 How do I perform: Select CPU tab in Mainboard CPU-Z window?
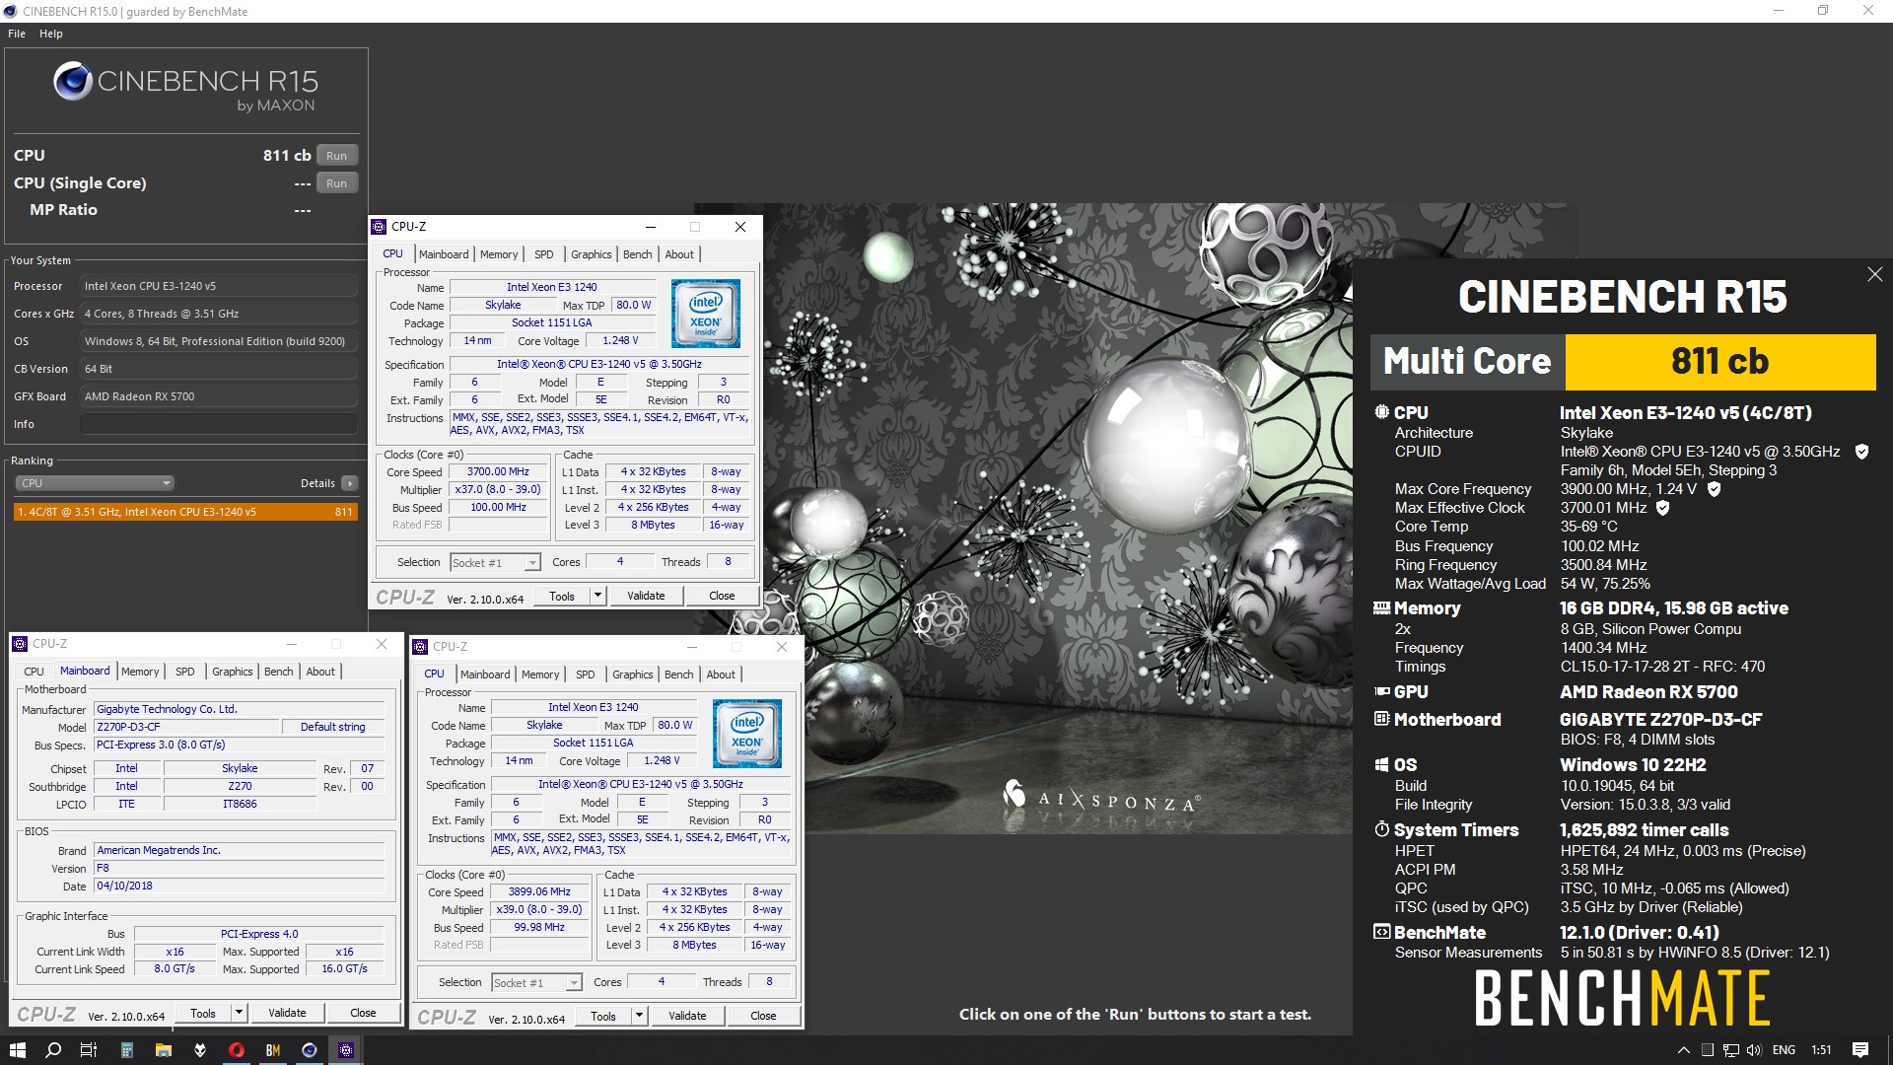[x=35, y=672]
